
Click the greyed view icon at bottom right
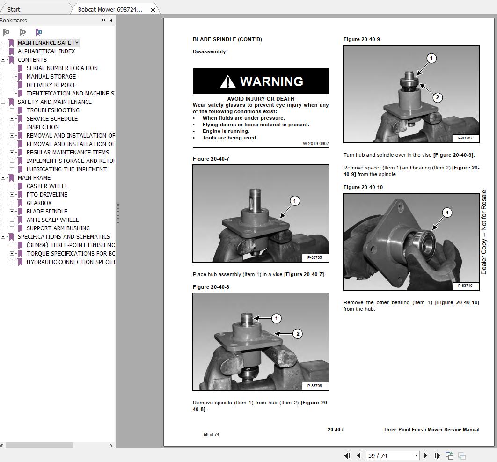coord(462,455)
